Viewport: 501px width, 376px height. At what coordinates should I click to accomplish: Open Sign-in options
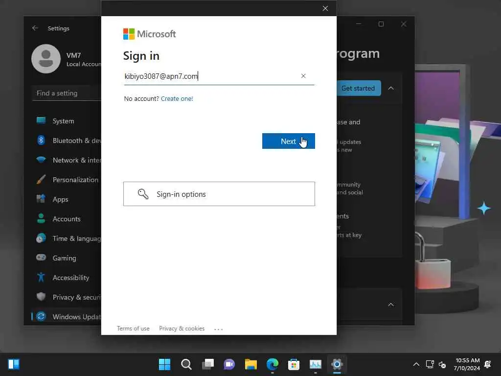(219, 194)
